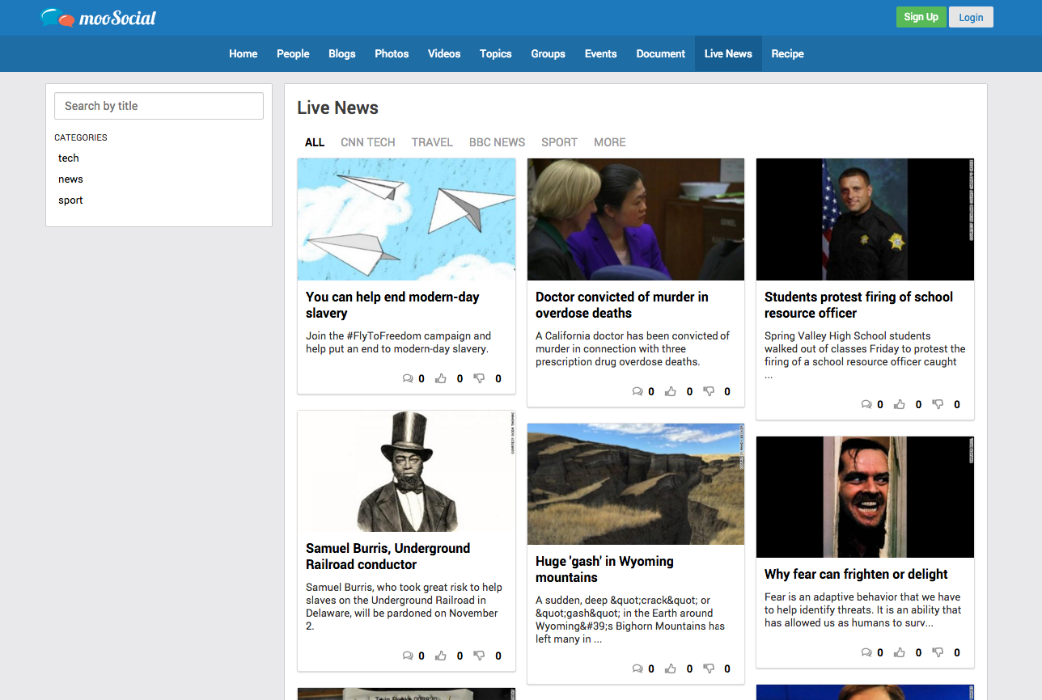
Task: Open Blogs section
Action: tap(342, 53)
